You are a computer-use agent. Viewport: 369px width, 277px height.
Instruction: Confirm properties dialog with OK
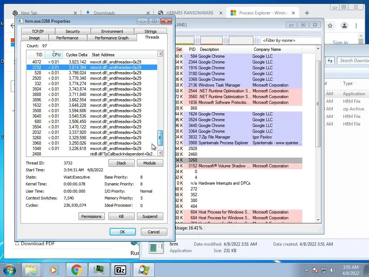pos(123,232)
